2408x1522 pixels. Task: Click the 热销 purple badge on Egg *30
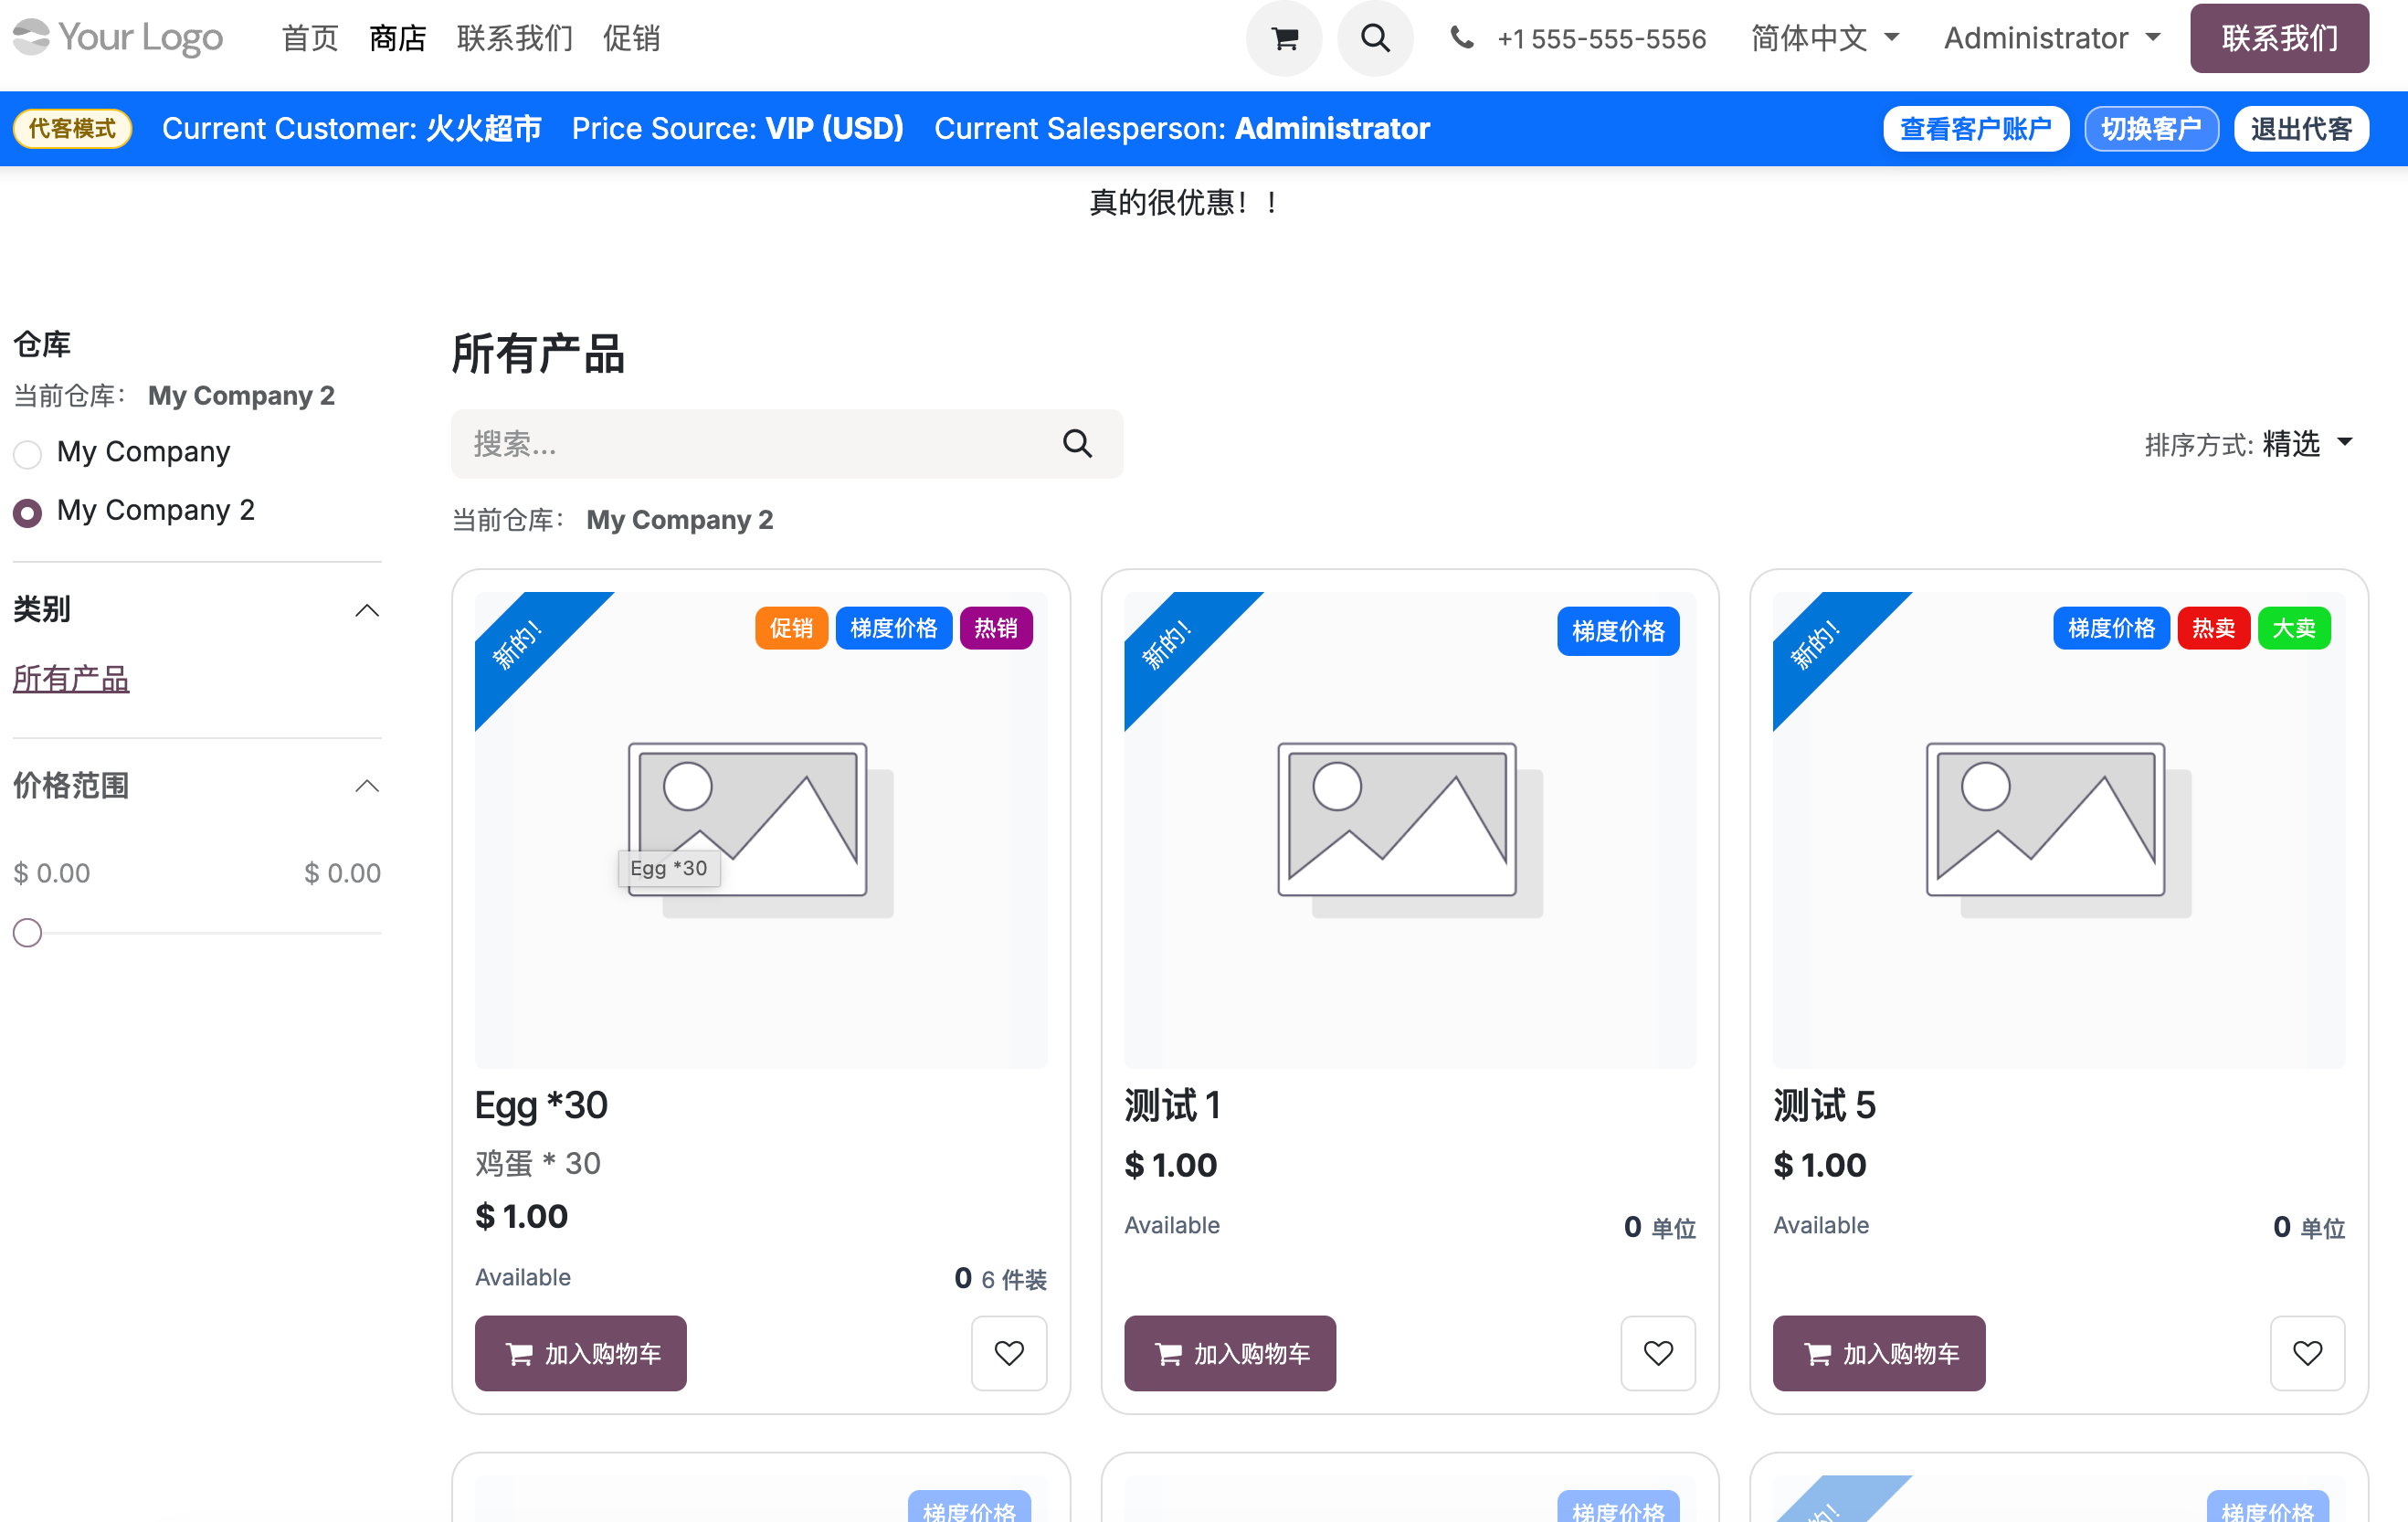click(x=995, y=628)
